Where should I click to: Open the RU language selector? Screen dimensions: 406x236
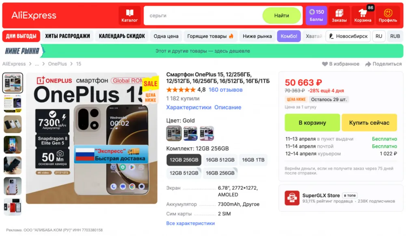click(x=378, y=36)
